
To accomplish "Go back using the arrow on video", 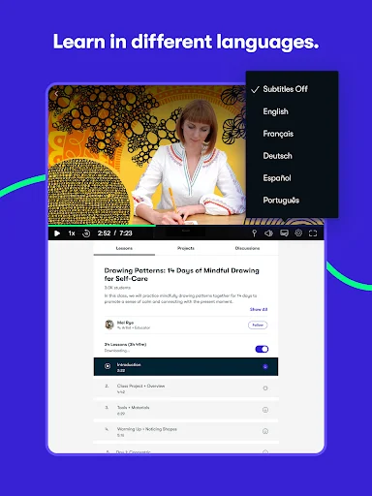I will [56, 94].
